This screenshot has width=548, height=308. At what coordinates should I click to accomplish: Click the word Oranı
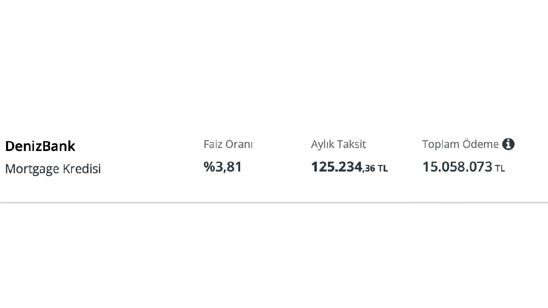tap(239, 144)
